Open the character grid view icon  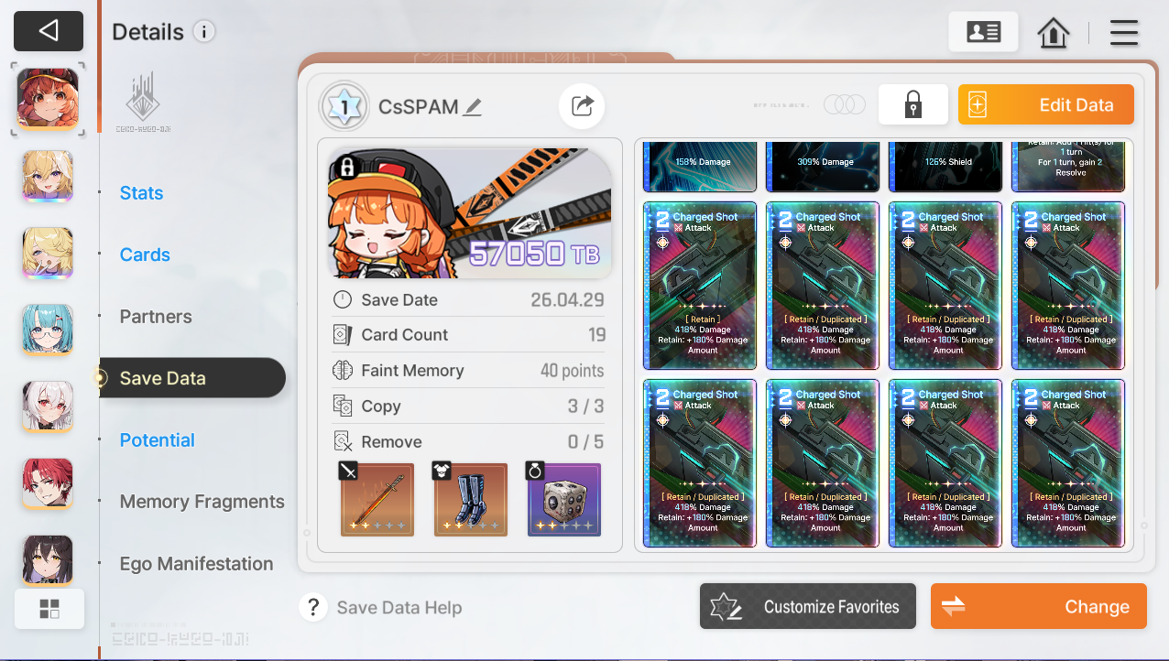pos(49,609)
